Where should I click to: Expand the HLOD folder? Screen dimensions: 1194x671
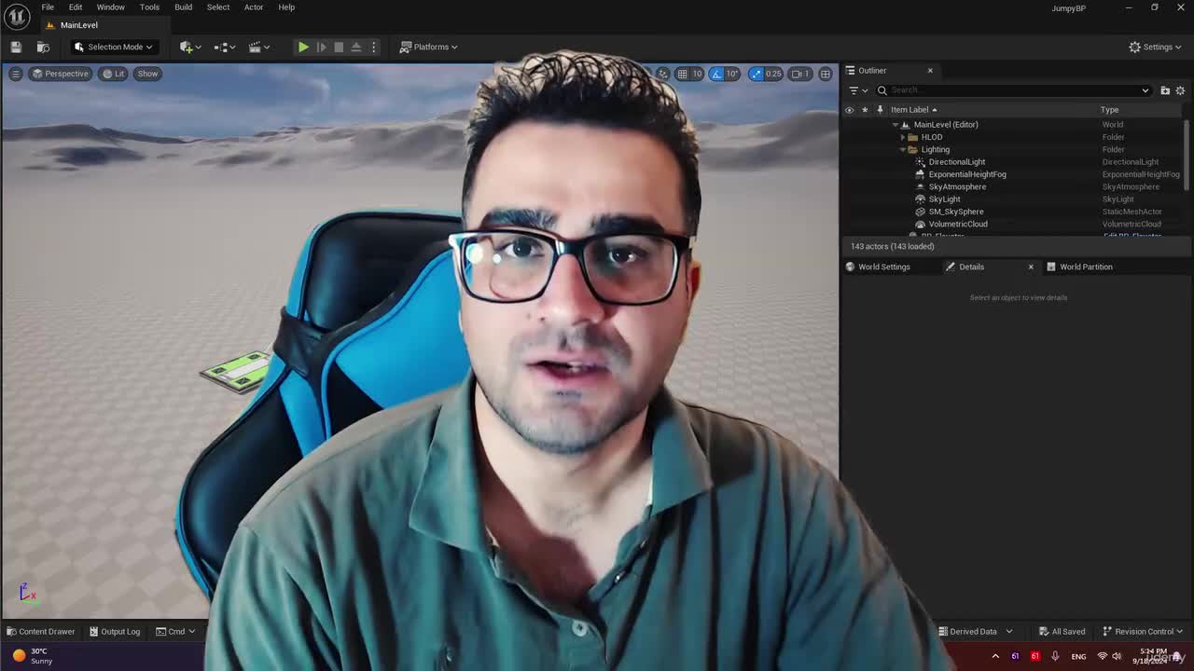902,137
